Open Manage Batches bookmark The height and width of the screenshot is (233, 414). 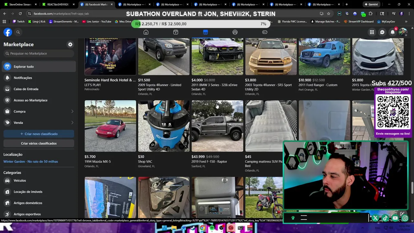[x=325, y=21]
